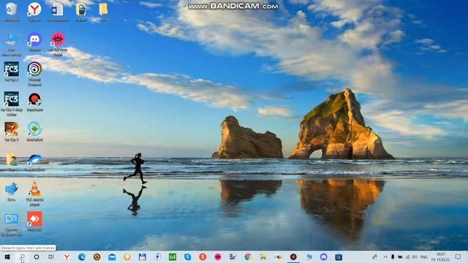This screenshot has height=263, width=468.
Task: Open the Recycle Bin on the desktop
Action: (x=12, y=9)
